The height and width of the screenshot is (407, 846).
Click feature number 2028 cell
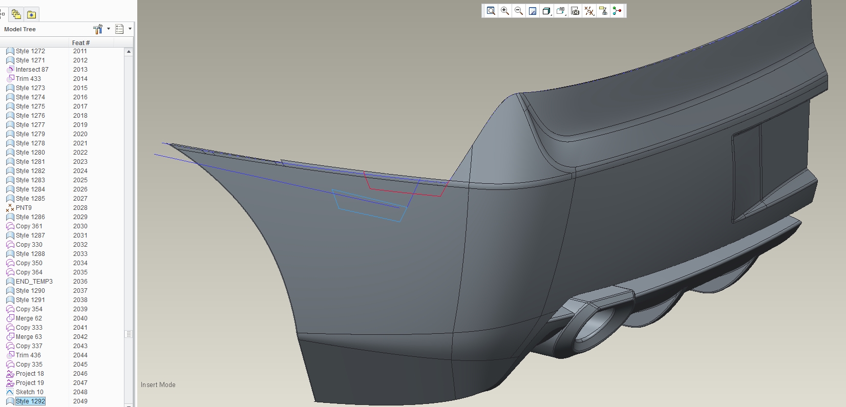(x=80, y=208)
